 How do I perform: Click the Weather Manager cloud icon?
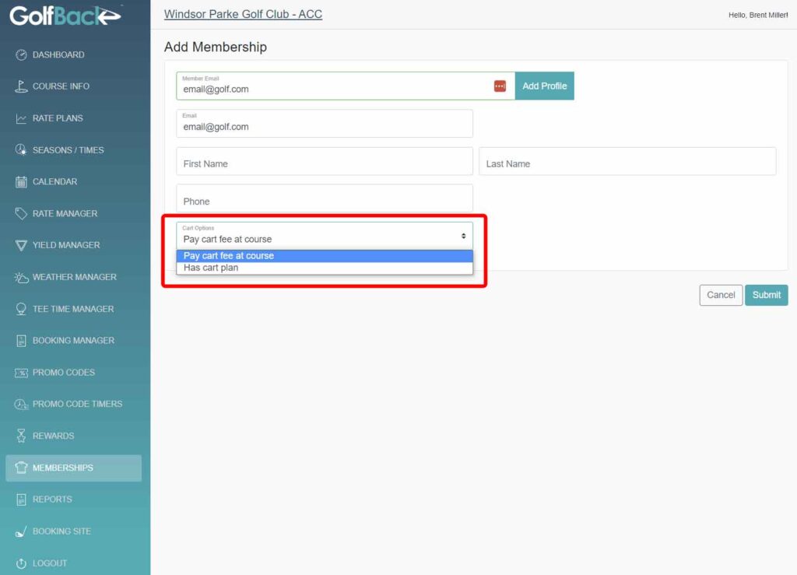click(21, 277)
